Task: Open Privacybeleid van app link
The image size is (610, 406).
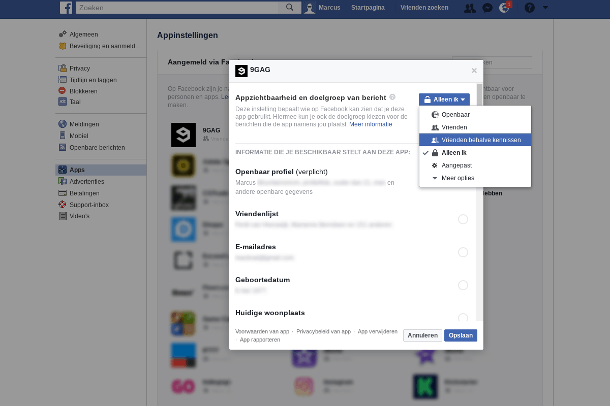Action: click(323, 331)
